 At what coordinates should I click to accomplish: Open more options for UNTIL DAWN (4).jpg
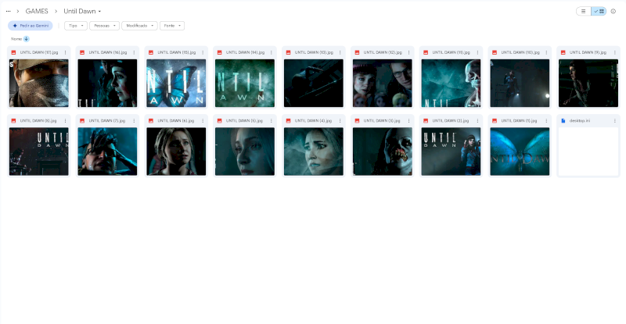tap(340, 121)
